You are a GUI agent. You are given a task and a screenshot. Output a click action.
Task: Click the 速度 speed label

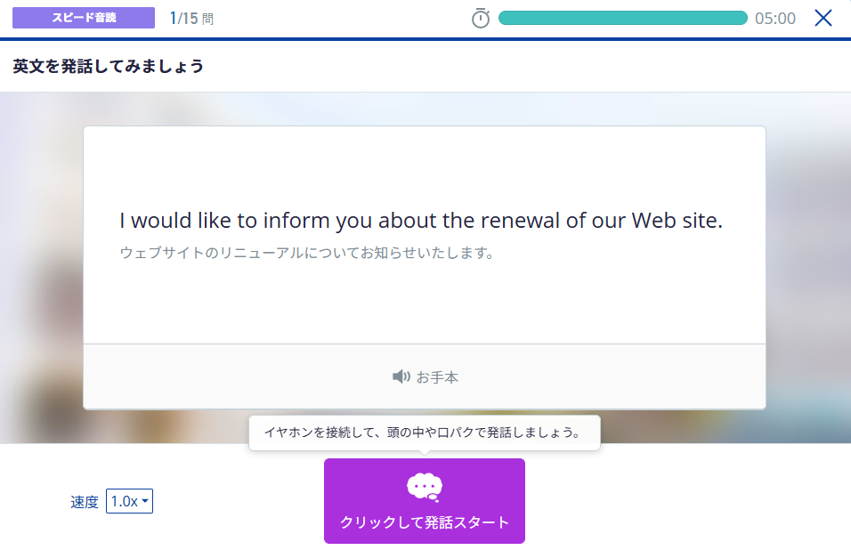pos(85,502)
